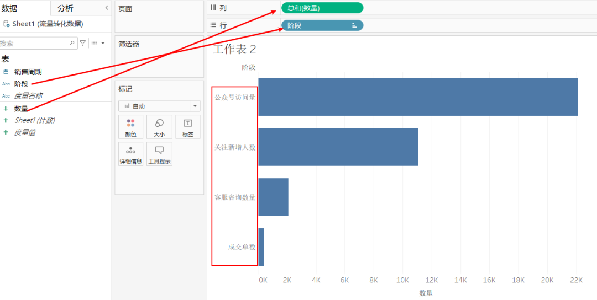Select the 数据 tab
Image resolution: width=597 pixels, height=300 pixels.
pos(9,8)
